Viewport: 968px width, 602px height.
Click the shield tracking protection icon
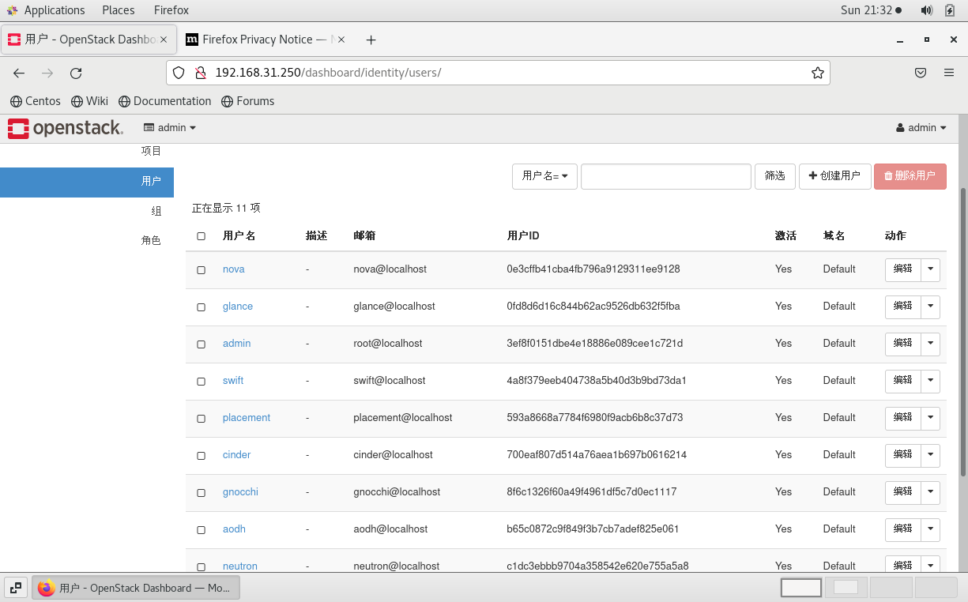(x=179, y=73)
